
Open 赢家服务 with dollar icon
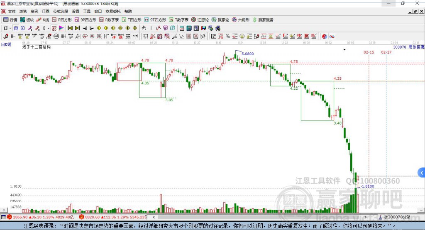pyautogui.click(x=263, y=20)
